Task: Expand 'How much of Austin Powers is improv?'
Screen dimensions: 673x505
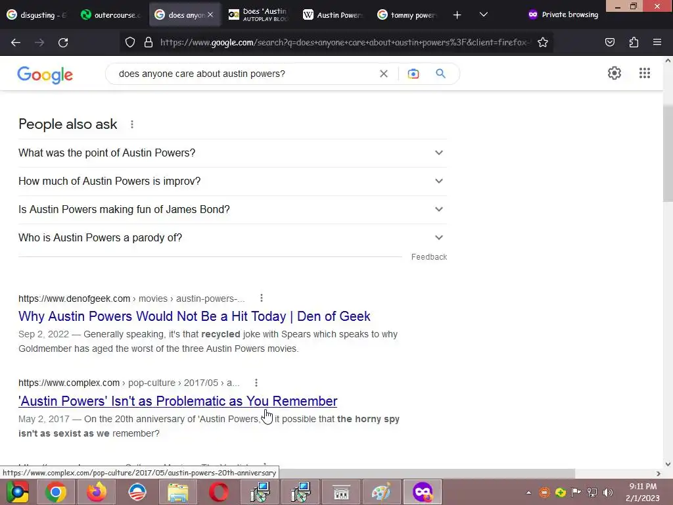Action: point(233,181)
